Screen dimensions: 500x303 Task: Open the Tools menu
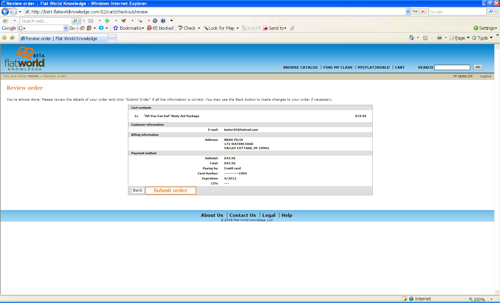[482, 38]
